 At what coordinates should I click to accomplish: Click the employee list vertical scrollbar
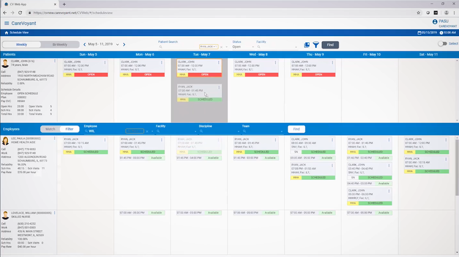point(457,168)
